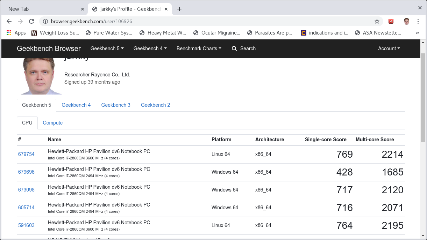Viewport: 427px width, 240px height.
Task: Open result 605714 link
Action: pyautogui.click(x=26, y=208)
